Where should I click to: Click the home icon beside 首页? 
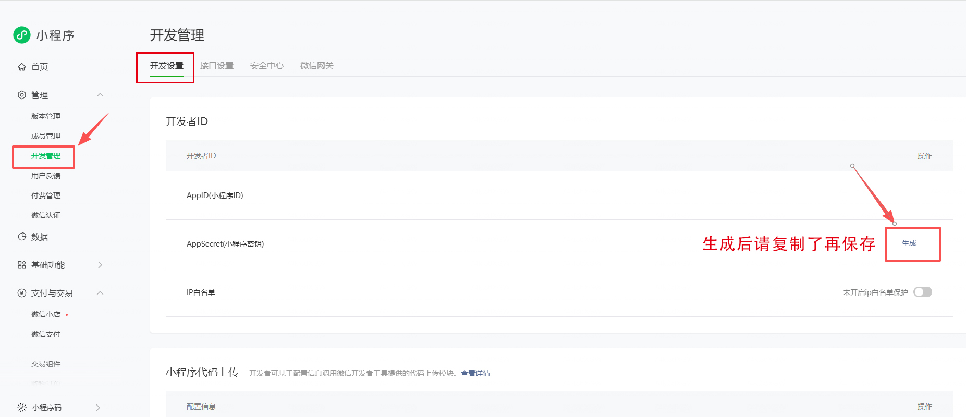tap(22, 67)
